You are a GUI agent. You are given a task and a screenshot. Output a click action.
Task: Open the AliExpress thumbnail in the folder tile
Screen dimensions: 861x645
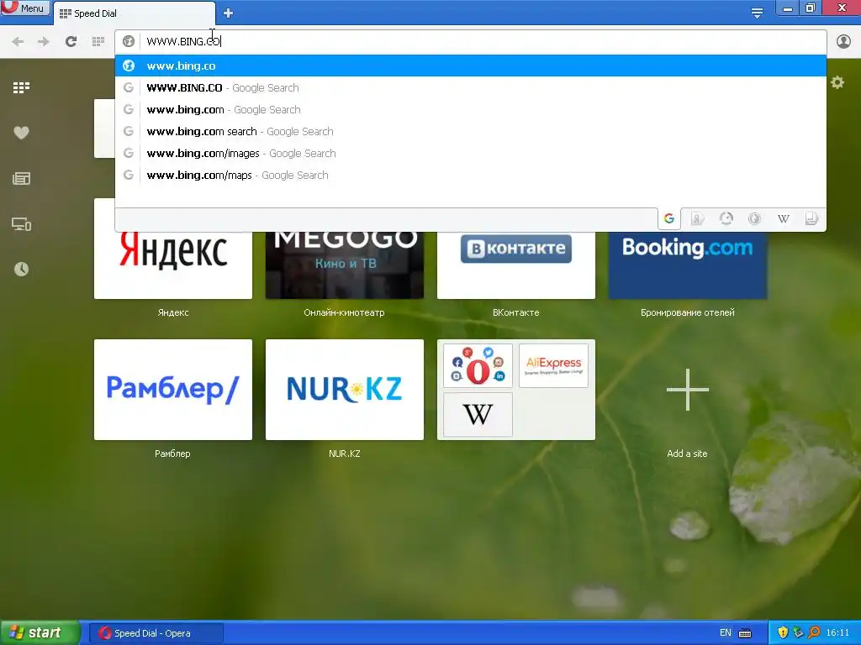click(x=553, y=365)
